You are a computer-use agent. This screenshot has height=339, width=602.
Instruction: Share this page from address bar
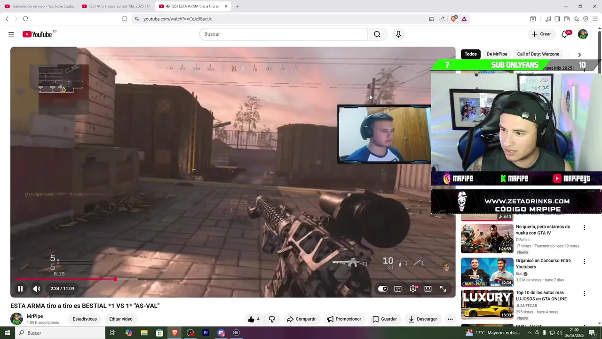click(x=442, y=19)
